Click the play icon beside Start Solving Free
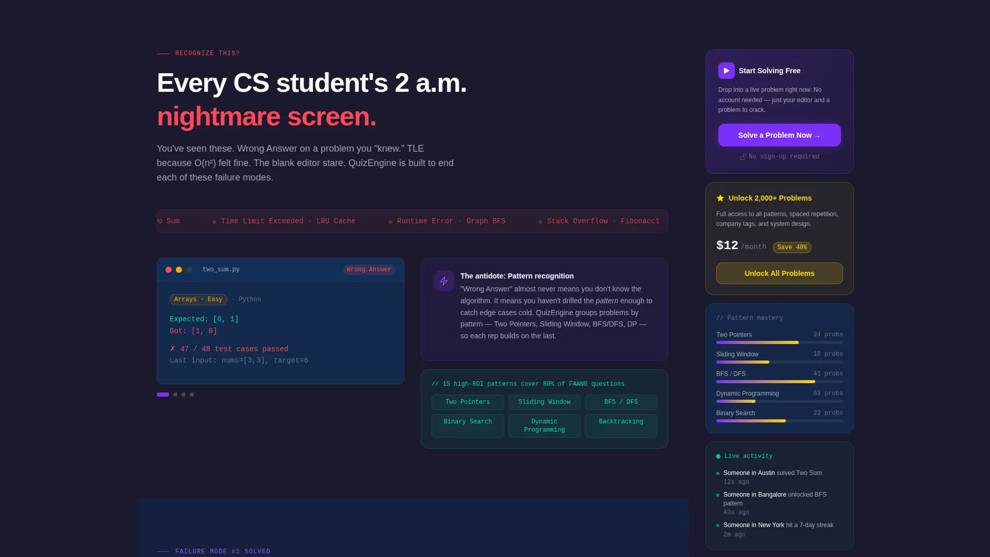990x557 pixels. 726,71
